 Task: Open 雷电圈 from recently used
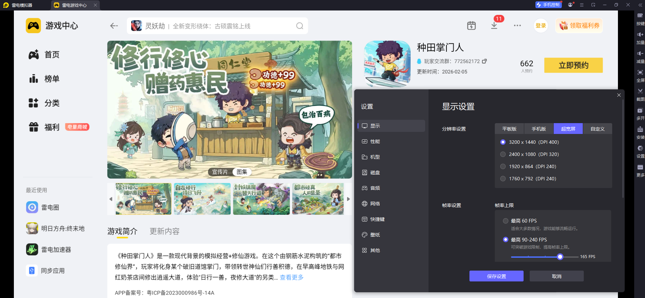(43, 207)
